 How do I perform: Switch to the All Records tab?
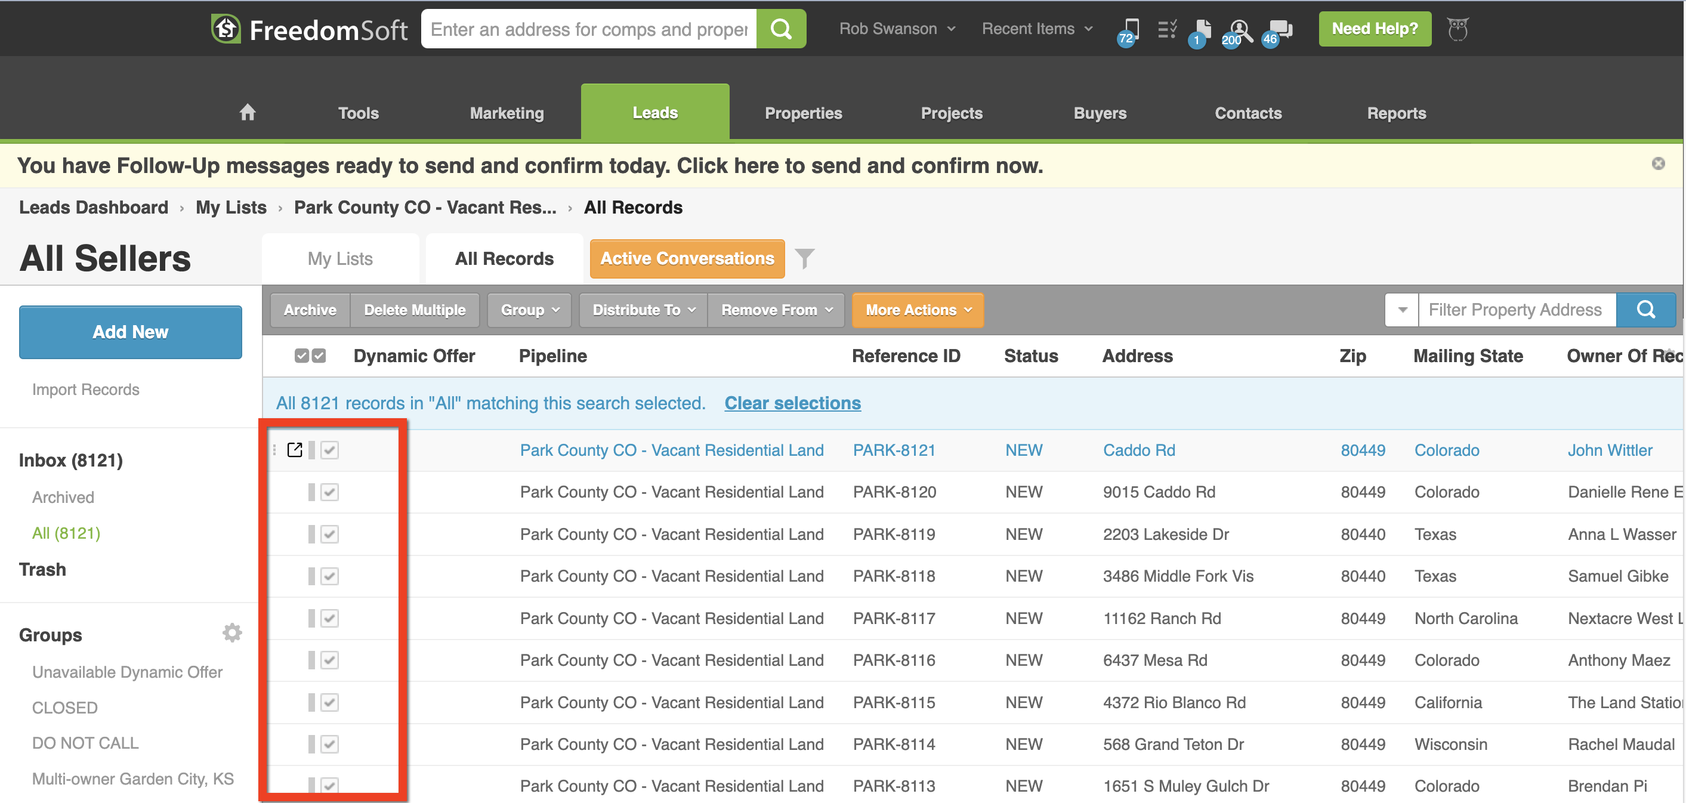[x=504, y=258]
